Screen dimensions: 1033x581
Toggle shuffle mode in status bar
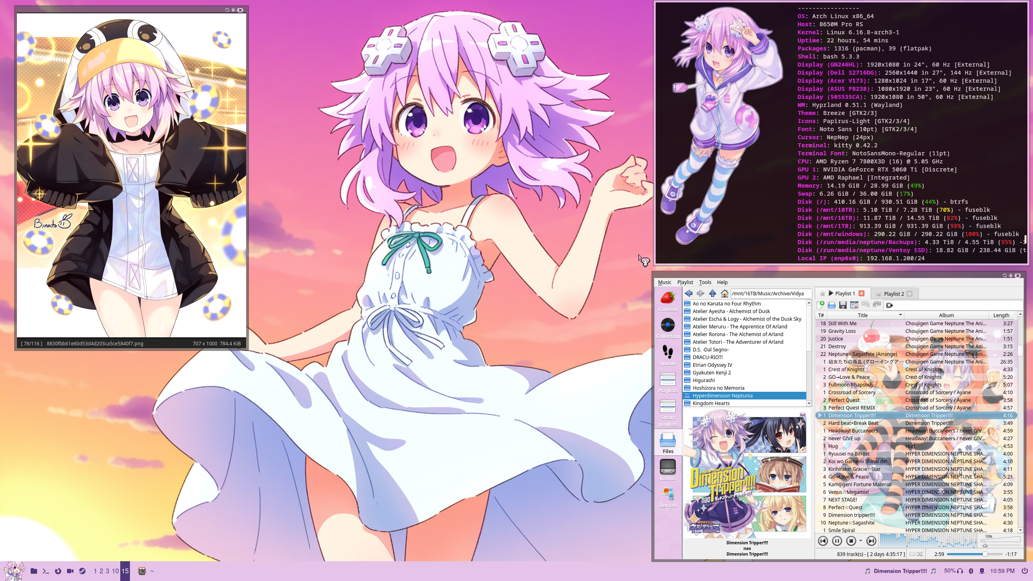click(920, 554)
